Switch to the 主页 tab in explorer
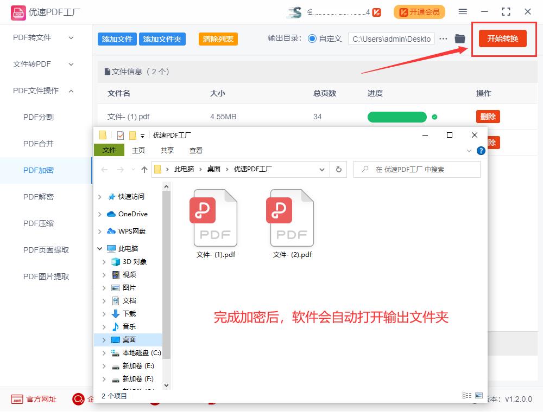Viewport: 543px width, 412px height. tap(138, 150)
